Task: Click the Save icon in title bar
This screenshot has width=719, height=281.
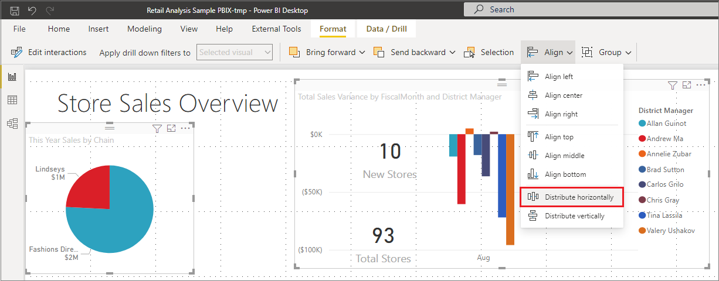Action: click(15, 10)
